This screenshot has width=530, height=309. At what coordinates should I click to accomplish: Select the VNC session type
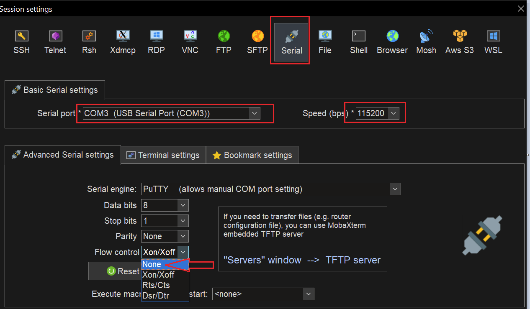pos(190,41)
